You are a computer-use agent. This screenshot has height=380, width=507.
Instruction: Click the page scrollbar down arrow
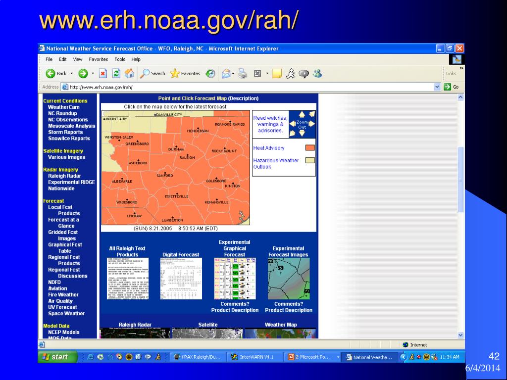tap(461, 335)
